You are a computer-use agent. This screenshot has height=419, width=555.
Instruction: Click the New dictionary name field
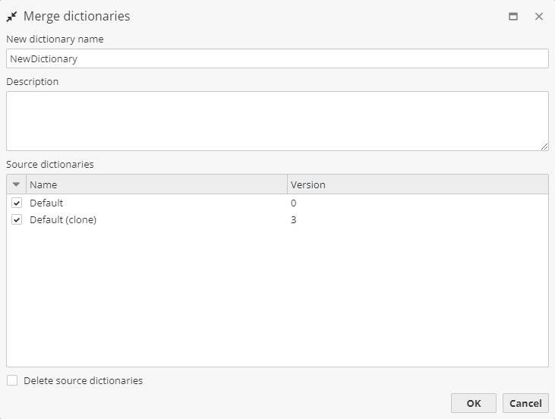(277, 58)
